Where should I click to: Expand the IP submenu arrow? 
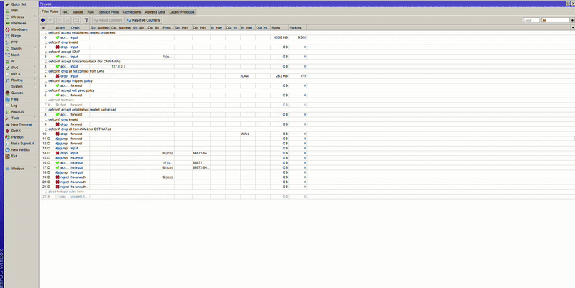pyautogui.click(x=35, y=61)
